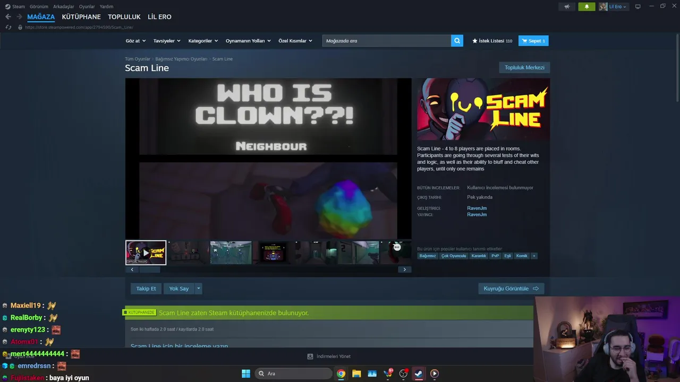Open Topluluk Merkezi
The image size is (680, 382).
524,67
